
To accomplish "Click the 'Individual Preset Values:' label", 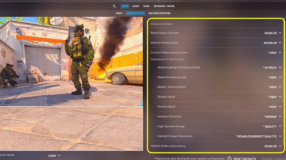I will coord(168,59).
